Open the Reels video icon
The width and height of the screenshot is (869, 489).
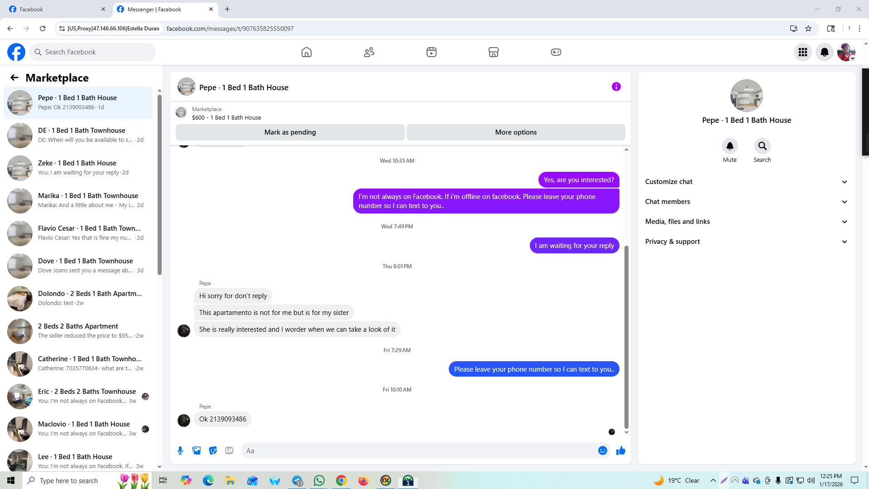(432, 52)
